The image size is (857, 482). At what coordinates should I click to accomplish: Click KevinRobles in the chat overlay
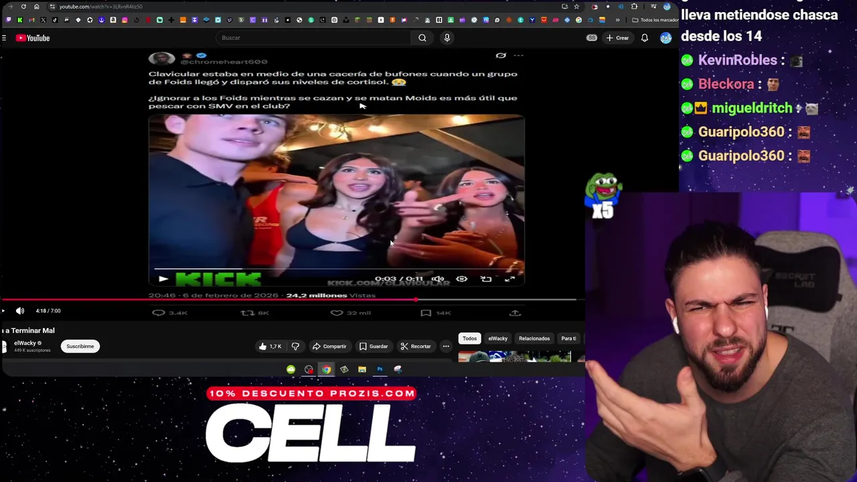point(737,60)
